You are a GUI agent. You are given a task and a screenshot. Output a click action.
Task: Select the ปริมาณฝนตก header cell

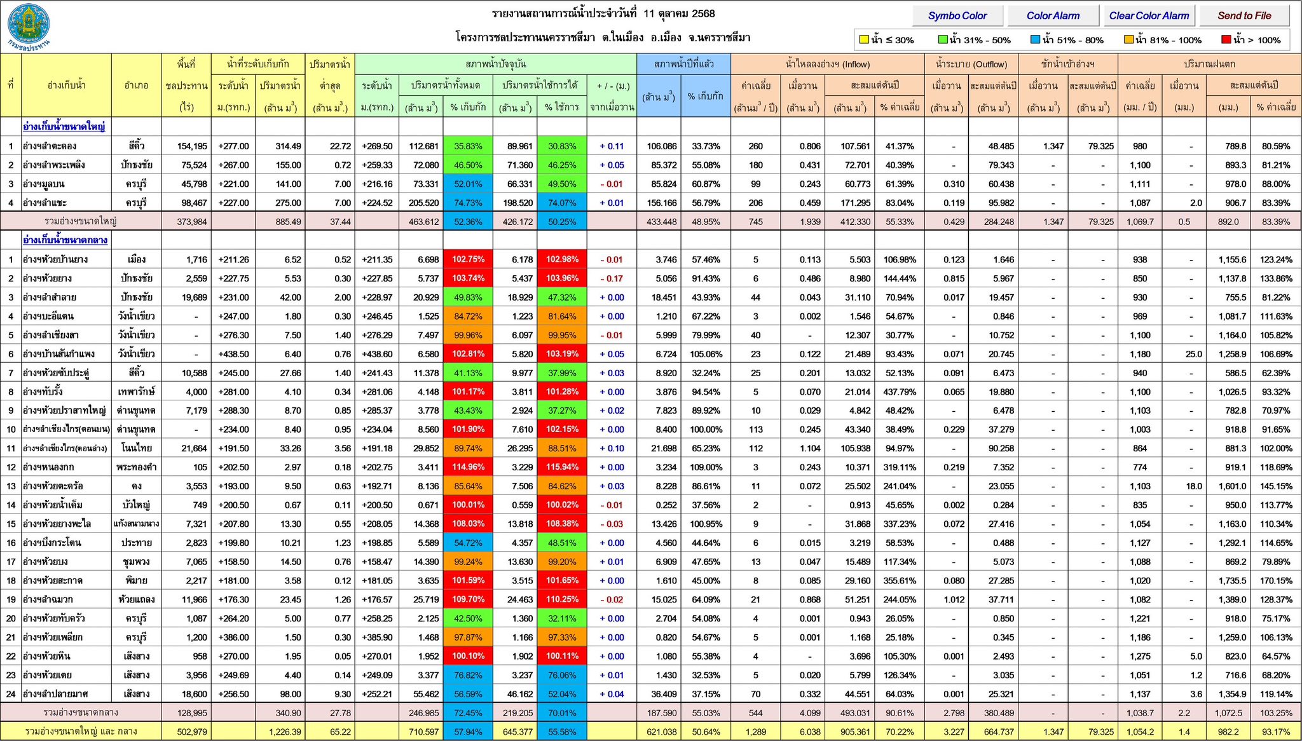(x=1209, y=64)
